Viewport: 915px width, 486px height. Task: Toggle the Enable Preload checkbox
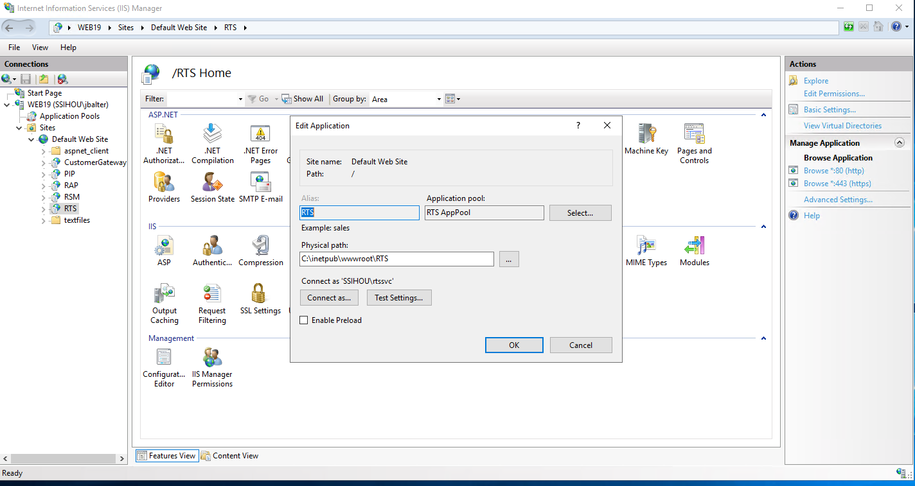304,320
